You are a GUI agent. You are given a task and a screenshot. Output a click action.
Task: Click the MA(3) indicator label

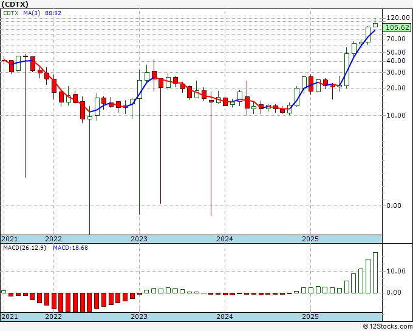pos(32,13)
